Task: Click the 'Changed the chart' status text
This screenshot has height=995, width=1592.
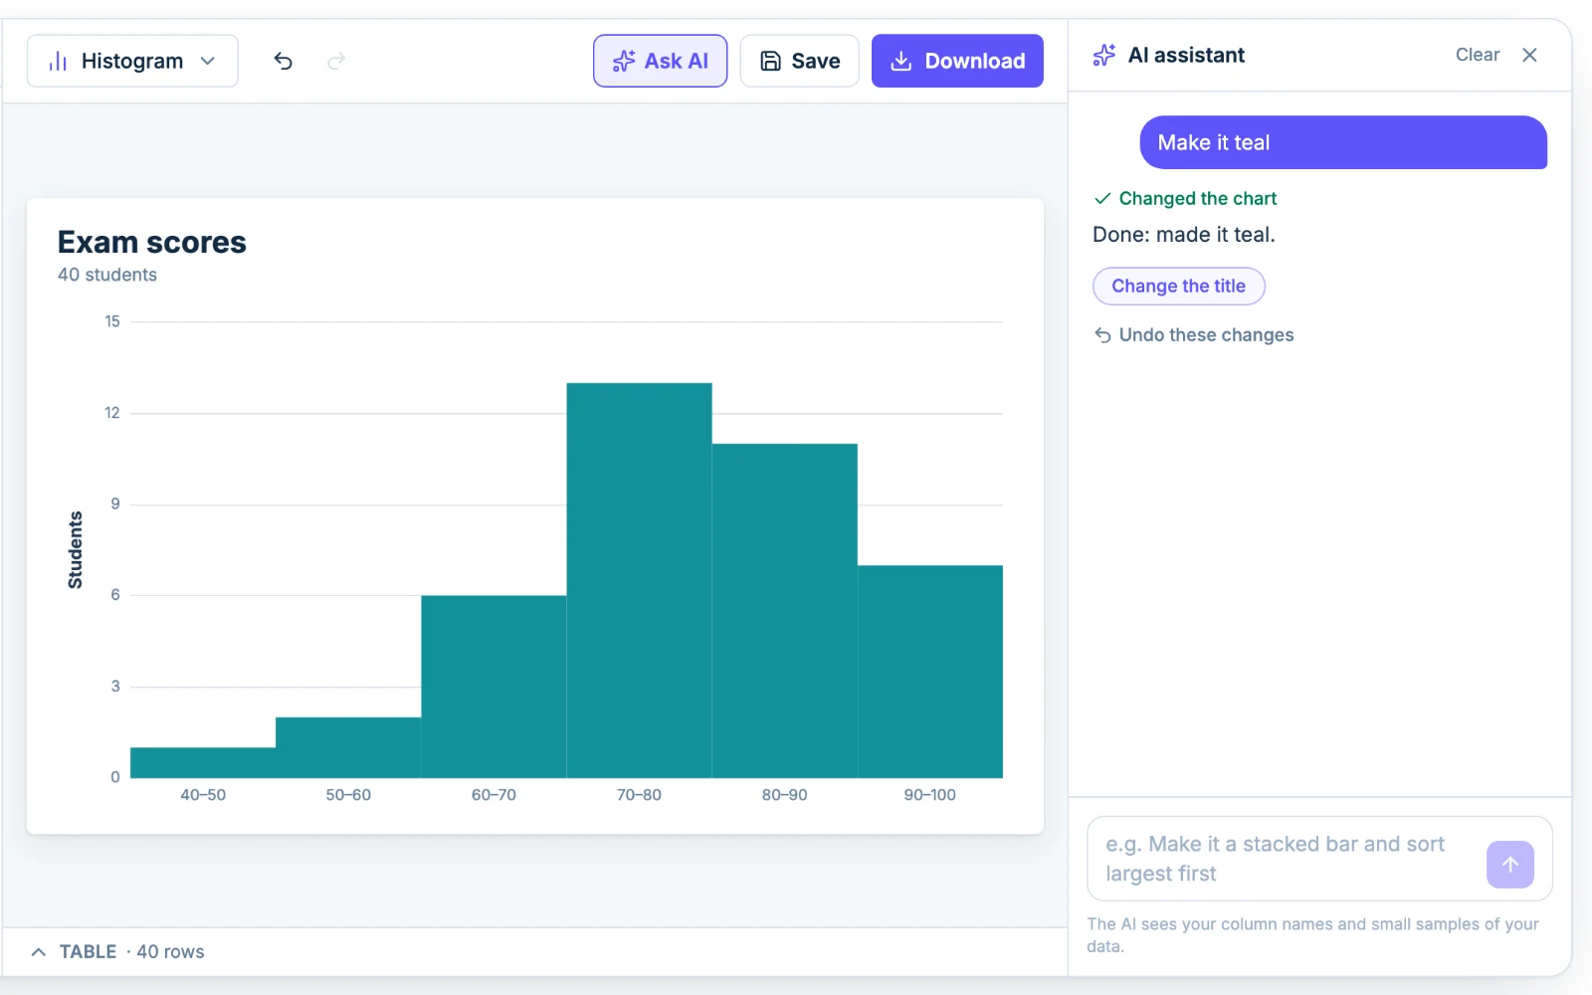Action: tap(1197, 198)
